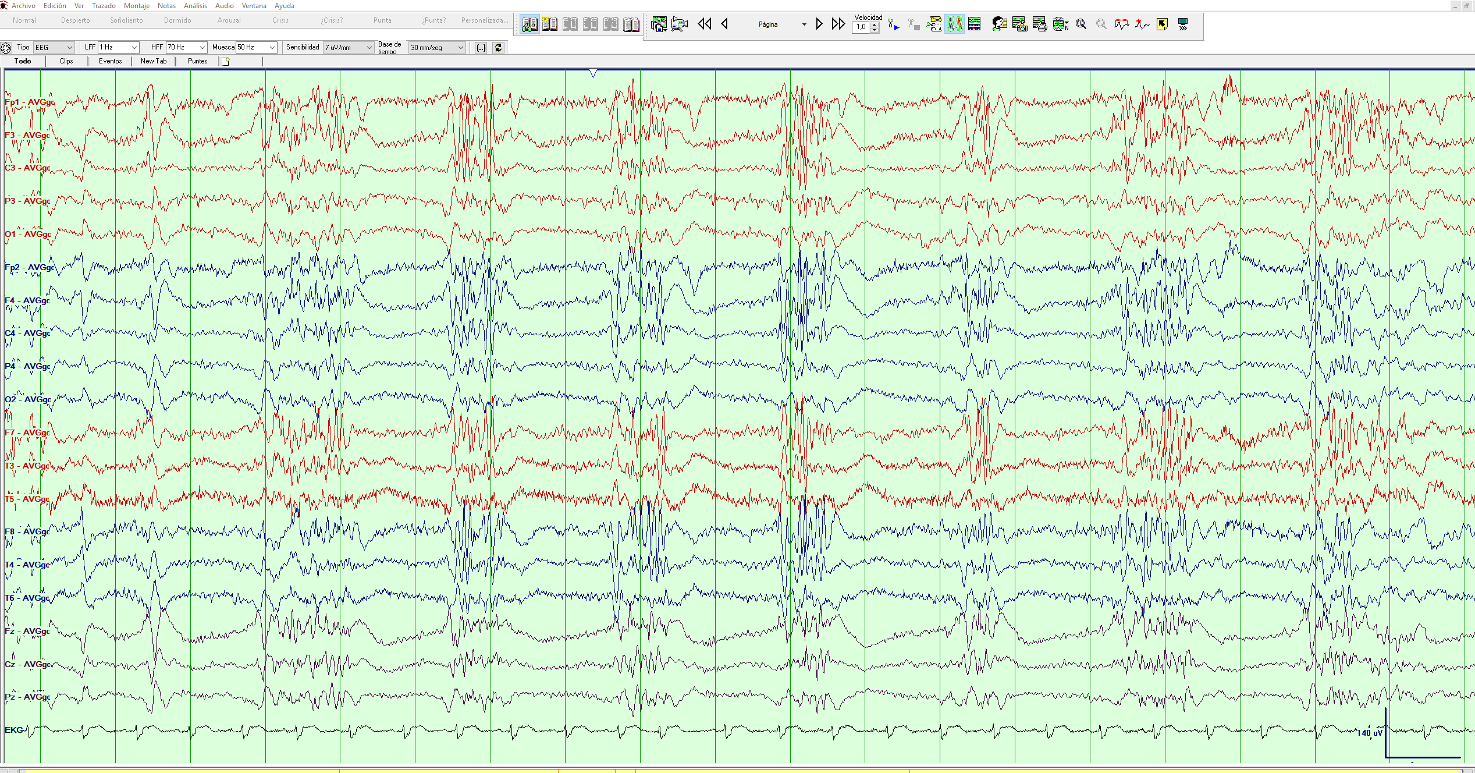Open the Muesca 50 Hz dropdown
This screenshot has width=1475, height=773.
[x=257, y=48]
